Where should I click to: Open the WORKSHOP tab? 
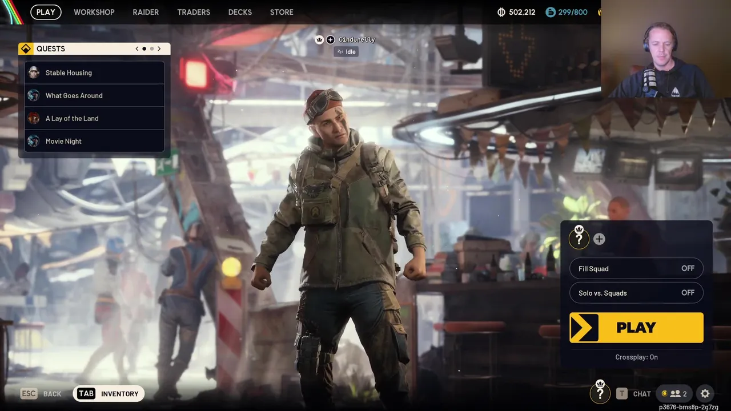point(94,12)
